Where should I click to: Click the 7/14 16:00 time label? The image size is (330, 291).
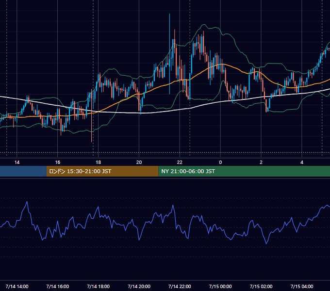coord(57,286)
